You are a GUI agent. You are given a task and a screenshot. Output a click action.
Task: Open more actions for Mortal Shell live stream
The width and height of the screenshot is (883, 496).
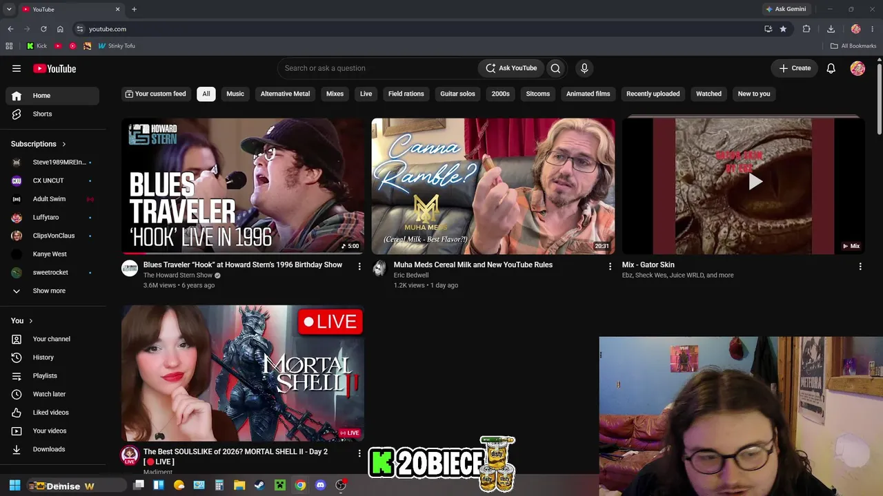359,453
